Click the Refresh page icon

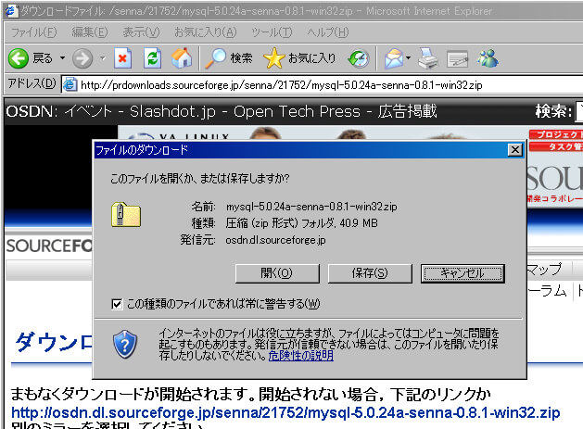(x=153, y=58)
